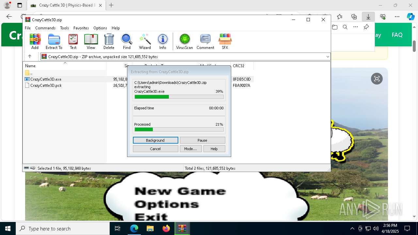Click the Delete trash icon
418x235 pixels.
coord(109,41)
